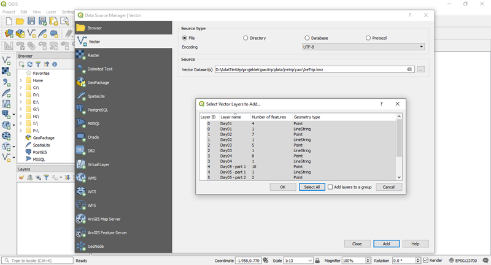Toggle Render checkbox in status bar
This screenshot has height=265, width=491.
click(426, 260)
